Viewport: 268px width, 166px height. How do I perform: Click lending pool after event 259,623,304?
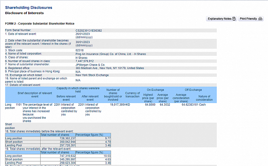[x=67, y=163]
